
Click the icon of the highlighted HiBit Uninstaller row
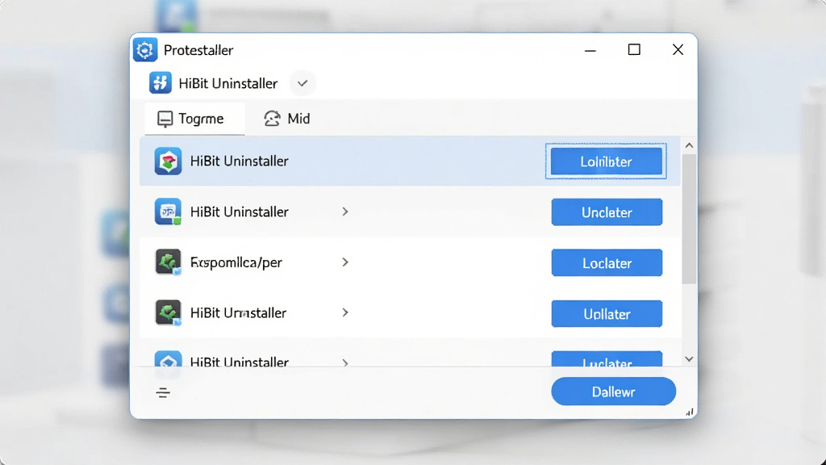[x=168, y=161]
